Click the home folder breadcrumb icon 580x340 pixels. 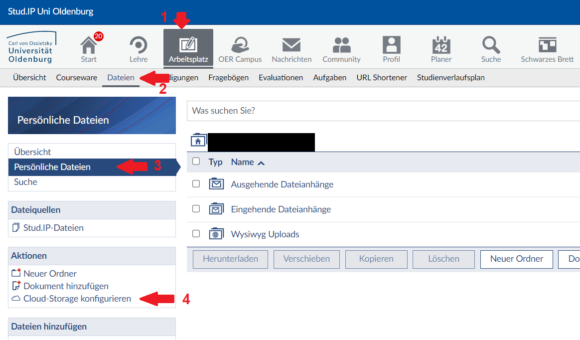pos(198,141)
